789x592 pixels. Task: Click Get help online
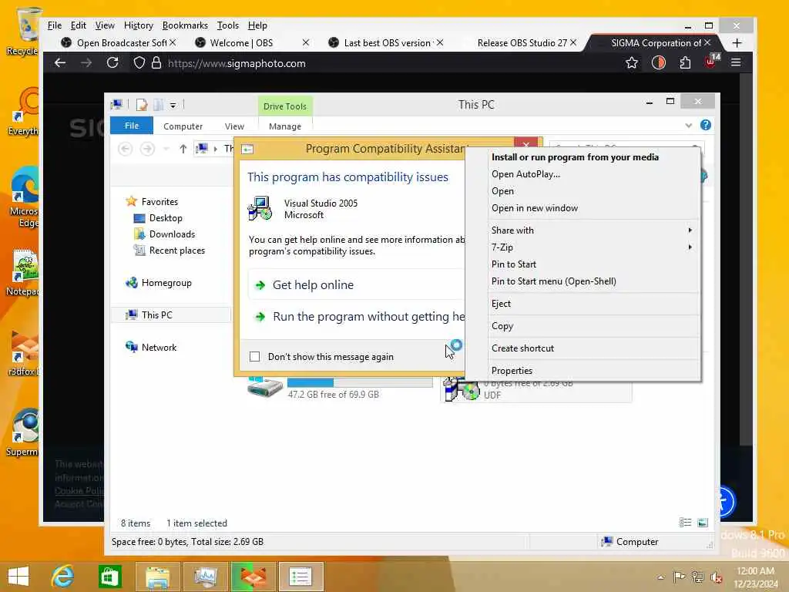356,285
